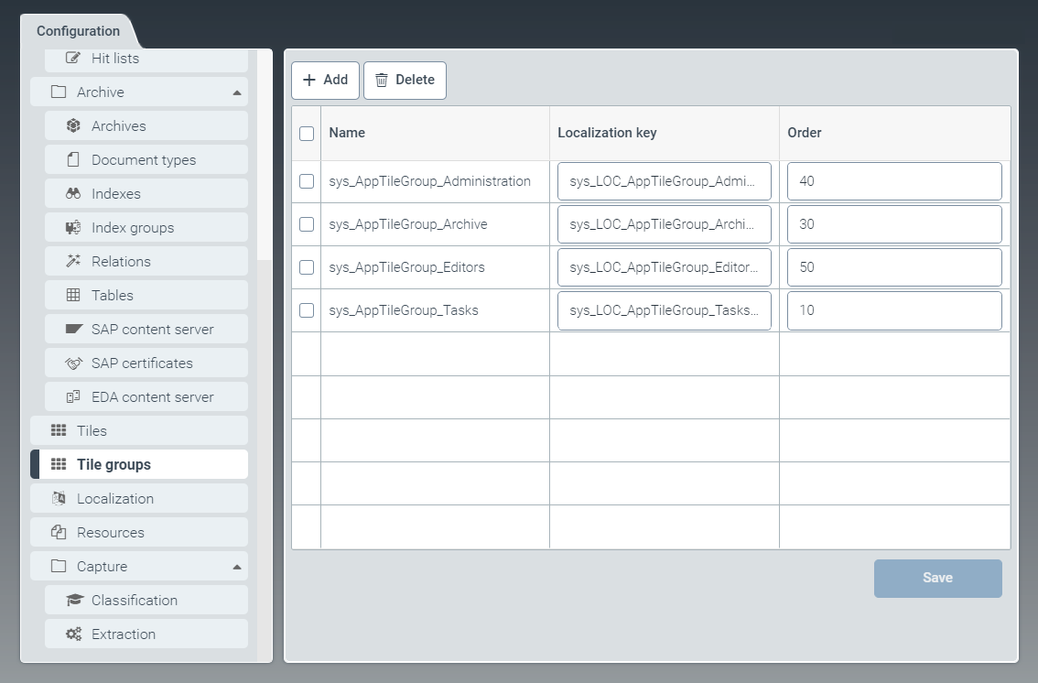Click the graduation cap Classification icon
Viewport: 1038px width, 683px height.
point(73,601)
